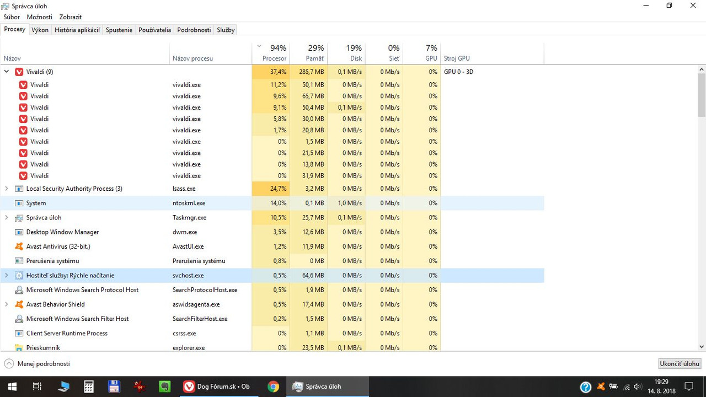Click the 'GPU 0 - 3D' cell
Screen dimensions: 706x397
(458, 72)
